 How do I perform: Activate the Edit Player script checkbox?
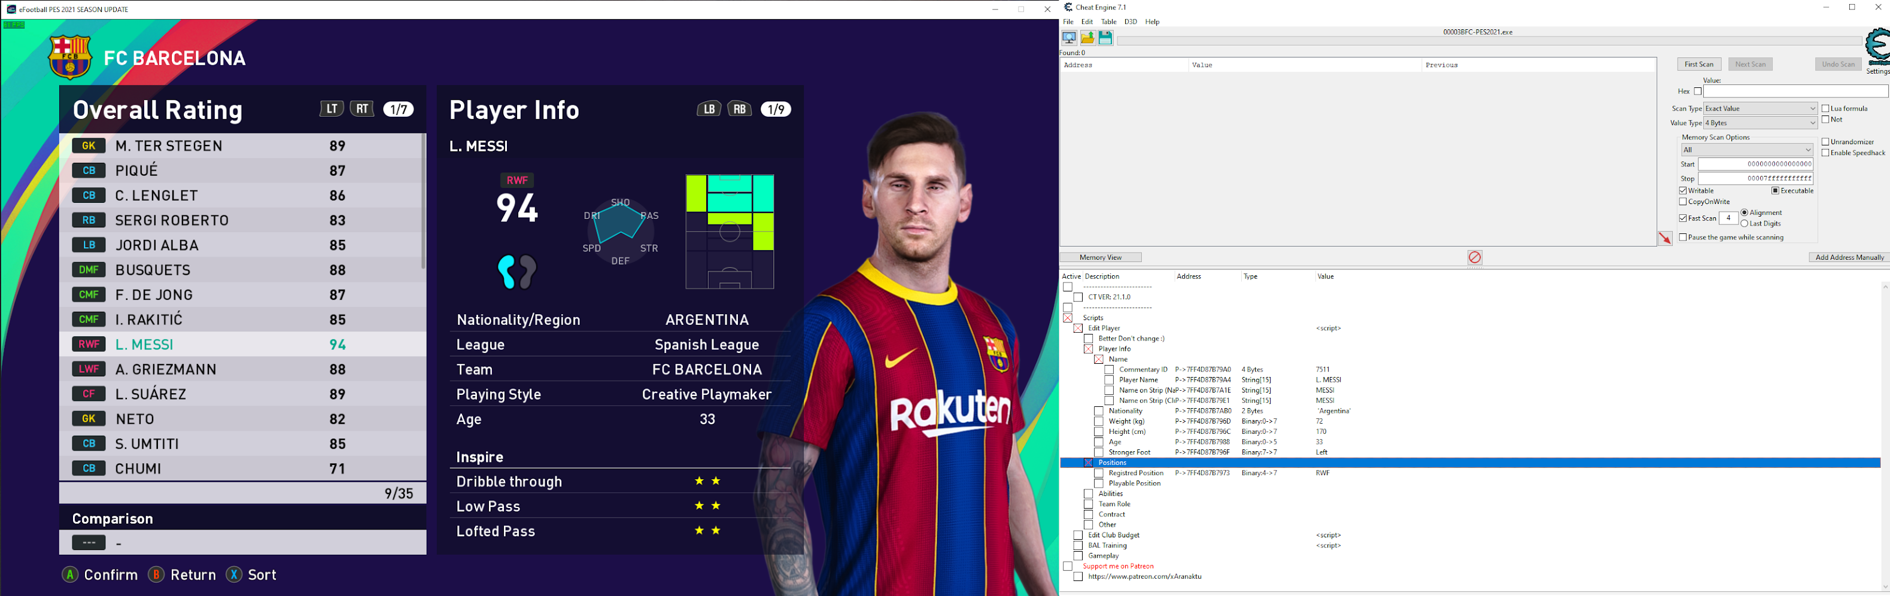tap(1077, 328)
